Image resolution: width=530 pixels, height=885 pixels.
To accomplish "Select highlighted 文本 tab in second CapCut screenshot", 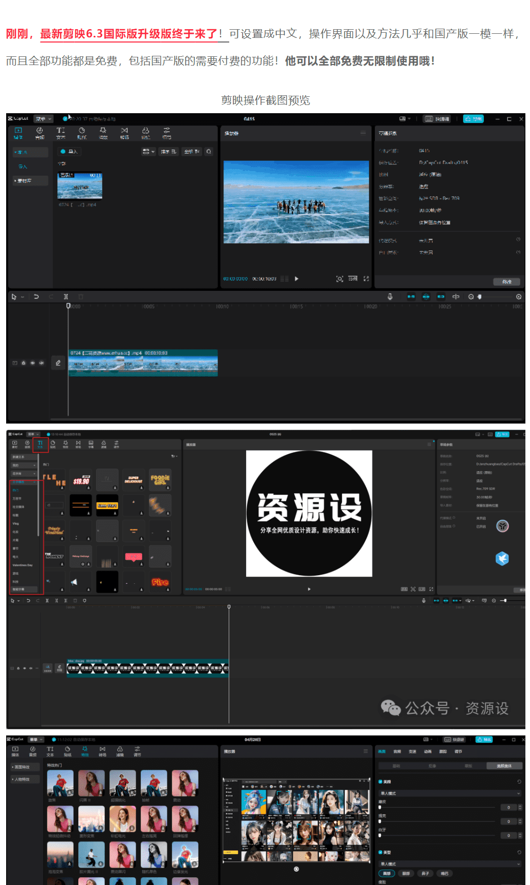I will click(x=40, y=444).
